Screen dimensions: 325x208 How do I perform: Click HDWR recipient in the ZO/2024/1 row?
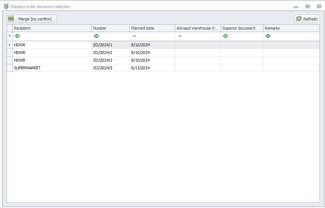tap(52, 45)
